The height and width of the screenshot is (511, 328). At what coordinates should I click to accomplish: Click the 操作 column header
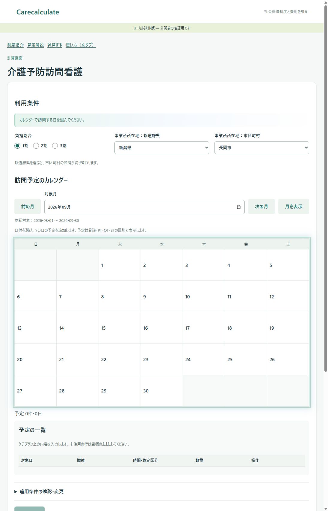[255, 460]
